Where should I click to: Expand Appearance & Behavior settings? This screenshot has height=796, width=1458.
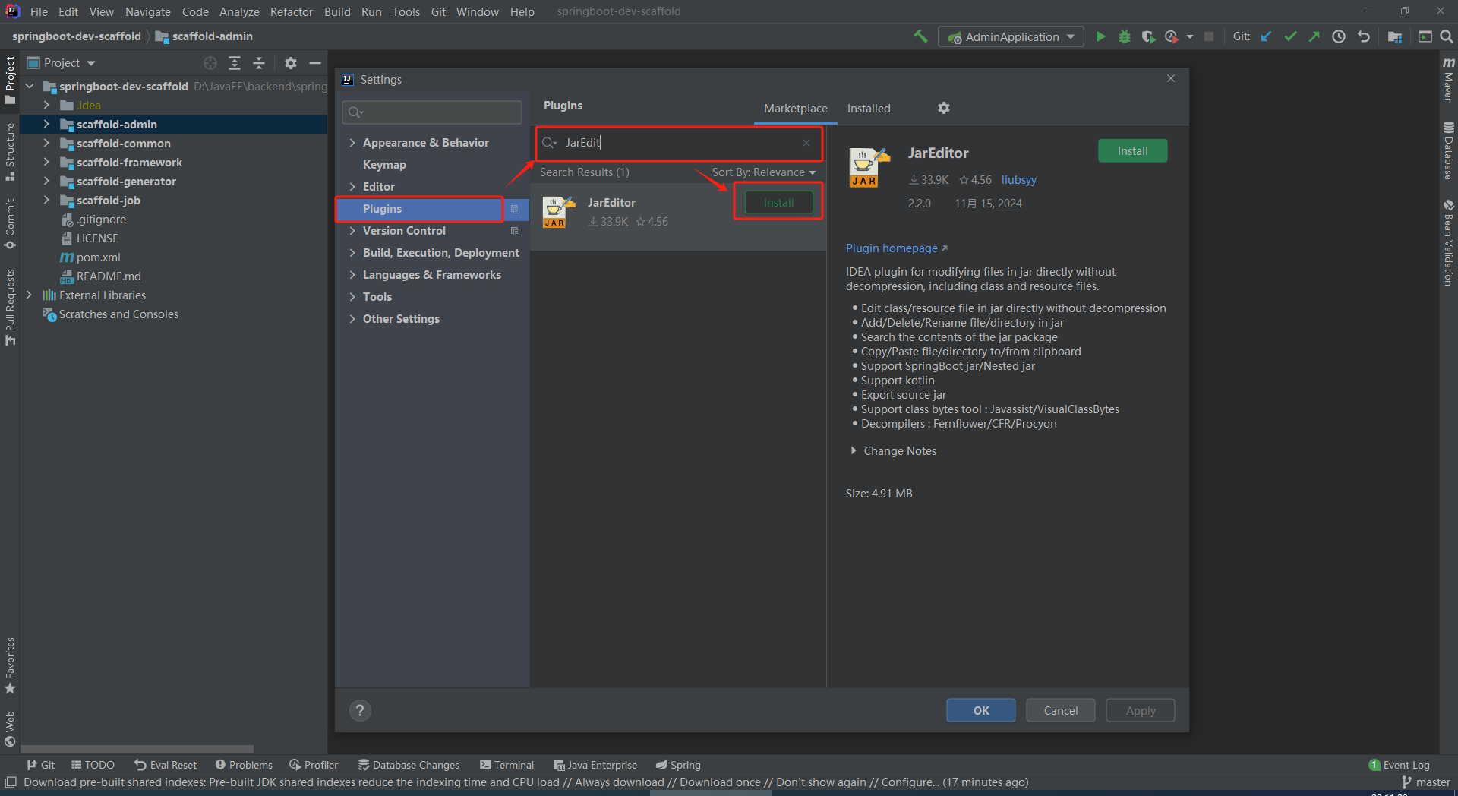352,143
